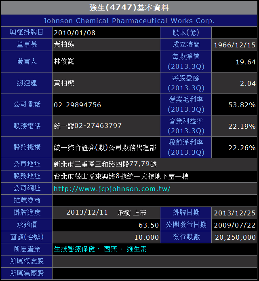Image resolution: width=259 pixels, height=281 pixels.
Task: Click the 營業利益率 (2013.3Q) label
Action: 186,126
